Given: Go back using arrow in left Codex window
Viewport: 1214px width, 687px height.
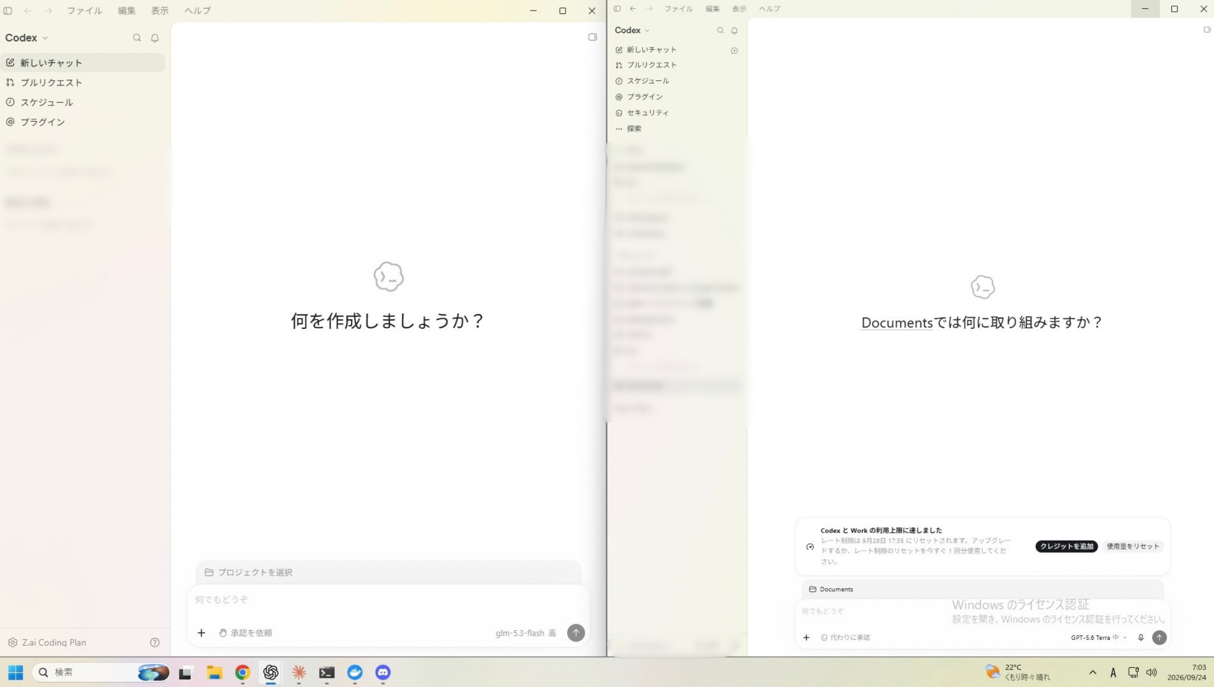Looking at the screenshot, I should (x=27, y=11).
